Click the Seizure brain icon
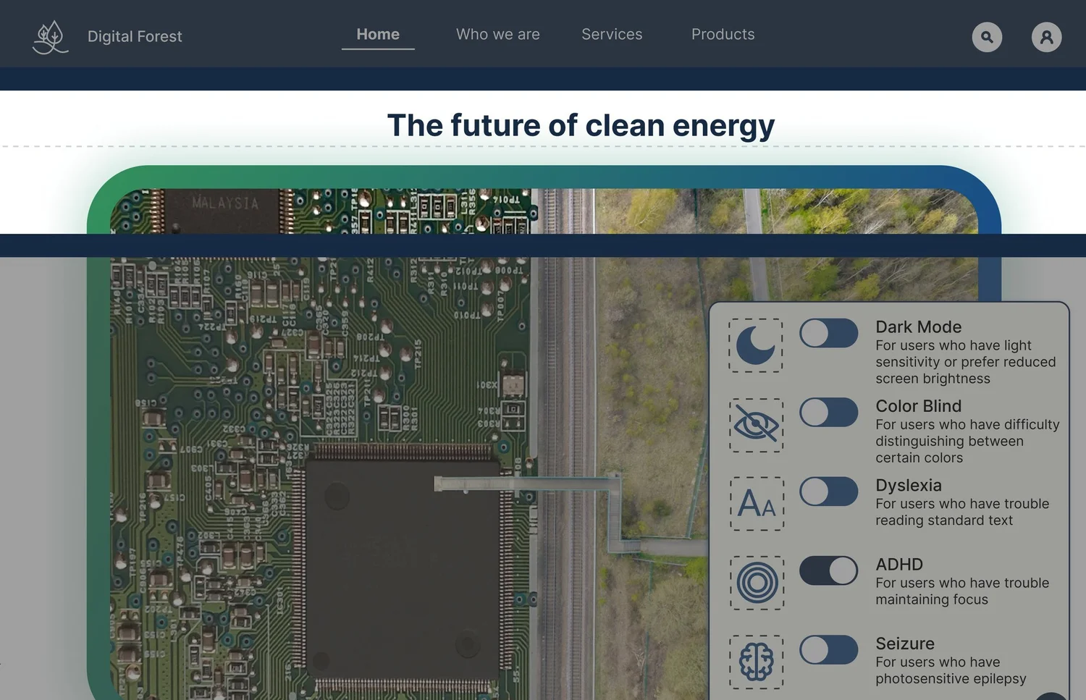 click(x=756, y=662)
